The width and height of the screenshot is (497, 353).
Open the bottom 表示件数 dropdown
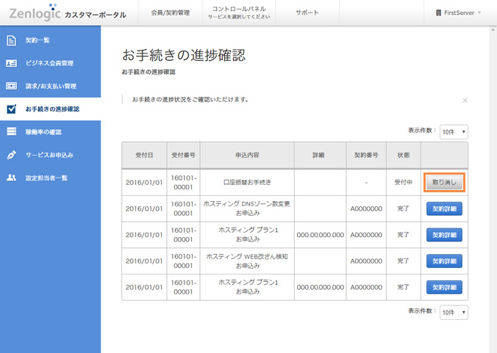[x=454, y=312]
